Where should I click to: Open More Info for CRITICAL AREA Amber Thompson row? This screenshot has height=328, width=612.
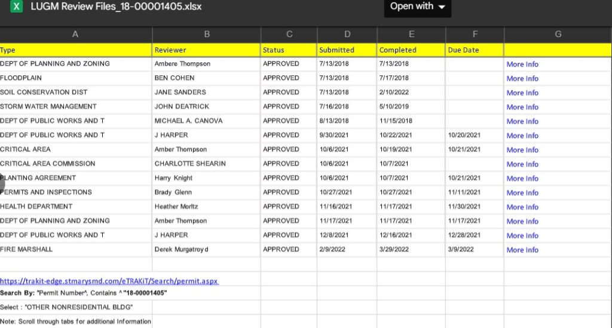pyautogui.click(x=522, y=150)
